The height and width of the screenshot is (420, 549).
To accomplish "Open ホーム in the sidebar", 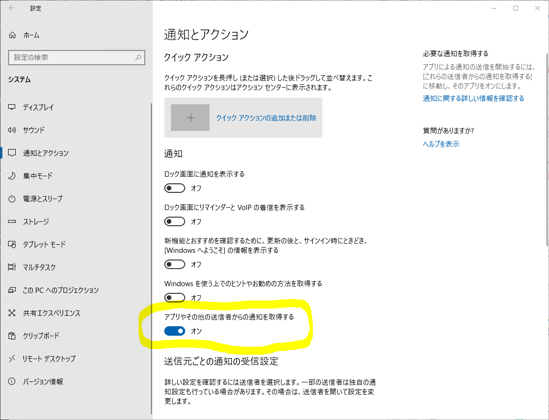I will 31,35.
